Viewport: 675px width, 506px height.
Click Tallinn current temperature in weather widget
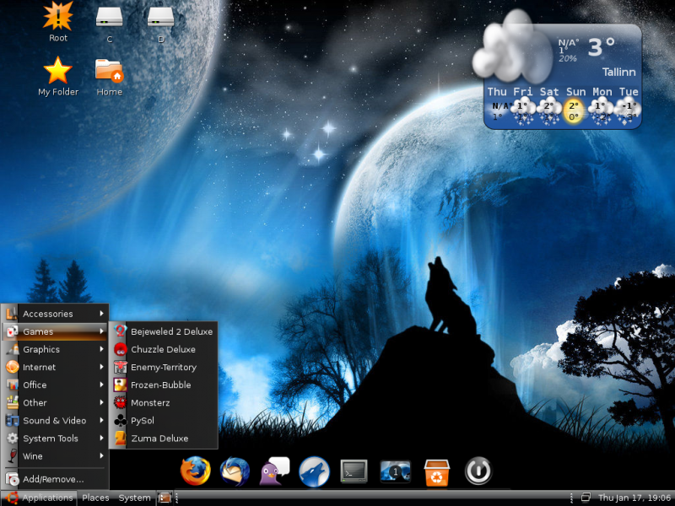click(x=602, y=47)
